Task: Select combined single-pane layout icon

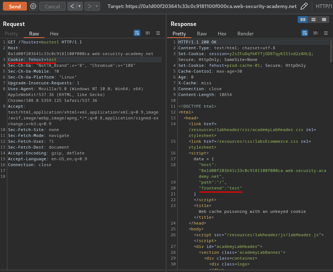Action: pyautogui.click(x=324, y=20)
